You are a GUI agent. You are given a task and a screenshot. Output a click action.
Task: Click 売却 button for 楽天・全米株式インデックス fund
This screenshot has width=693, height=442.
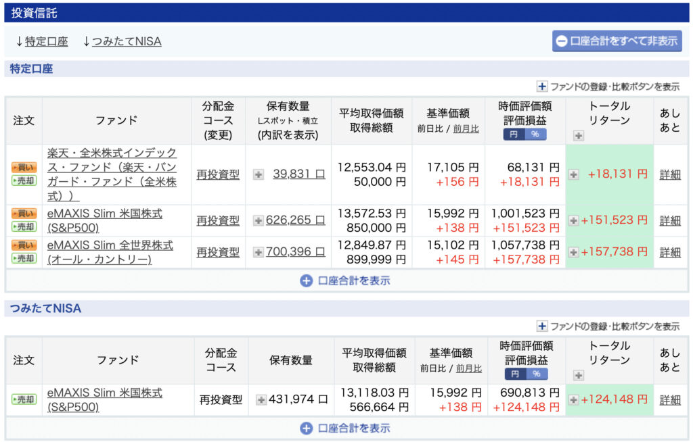point(24,180)
